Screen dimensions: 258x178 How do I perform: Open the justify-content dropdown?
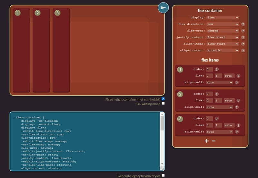pos(223,37)
